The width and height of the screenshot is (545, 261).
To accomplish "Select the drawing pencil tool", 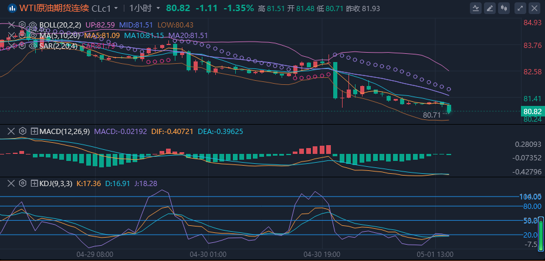I will pos(489,8).
